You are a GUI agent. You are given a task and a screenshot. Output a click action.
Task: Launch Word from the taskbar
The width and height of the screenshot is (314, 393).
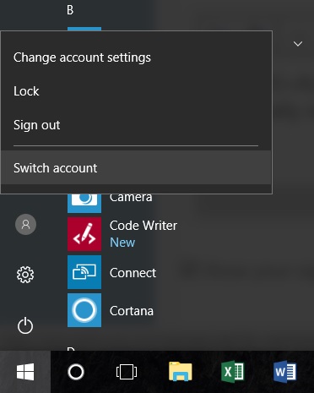tap(284, 372)
